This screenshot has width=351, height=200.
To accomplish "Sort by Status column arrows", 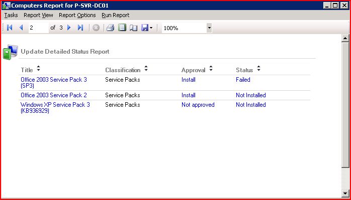I will point(258,68).
